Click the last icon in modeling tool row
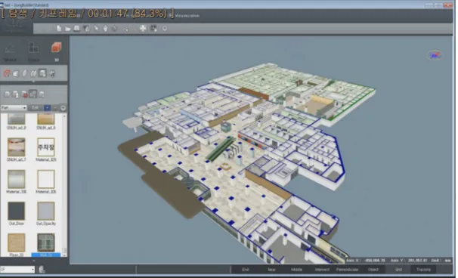Image resolution: width=458 pixels, height=278 pixels. tap(51, 73)
